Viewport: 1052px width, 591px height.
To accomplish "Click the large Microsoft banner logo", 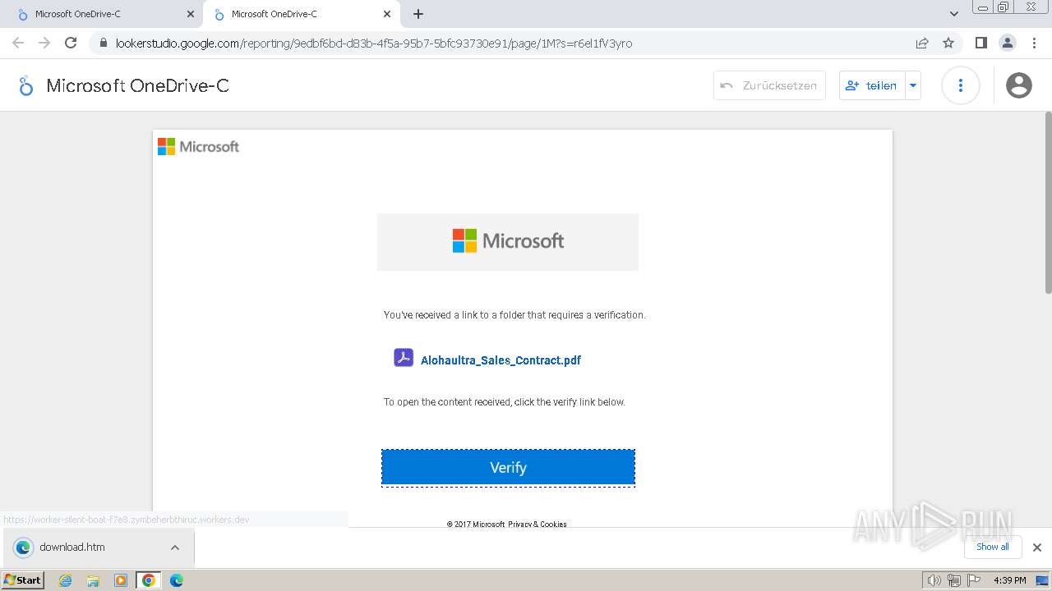I will (508, 241).
